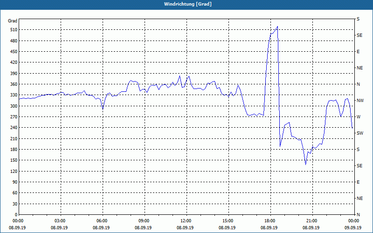373x233 pixels.
Task: Click the "06:00" time label
Action: 102,221
